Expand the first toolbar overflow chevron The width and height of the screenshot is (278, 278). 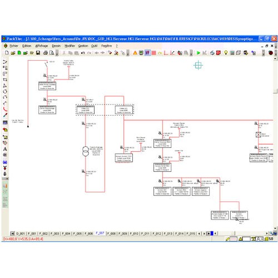pos(57,53)
